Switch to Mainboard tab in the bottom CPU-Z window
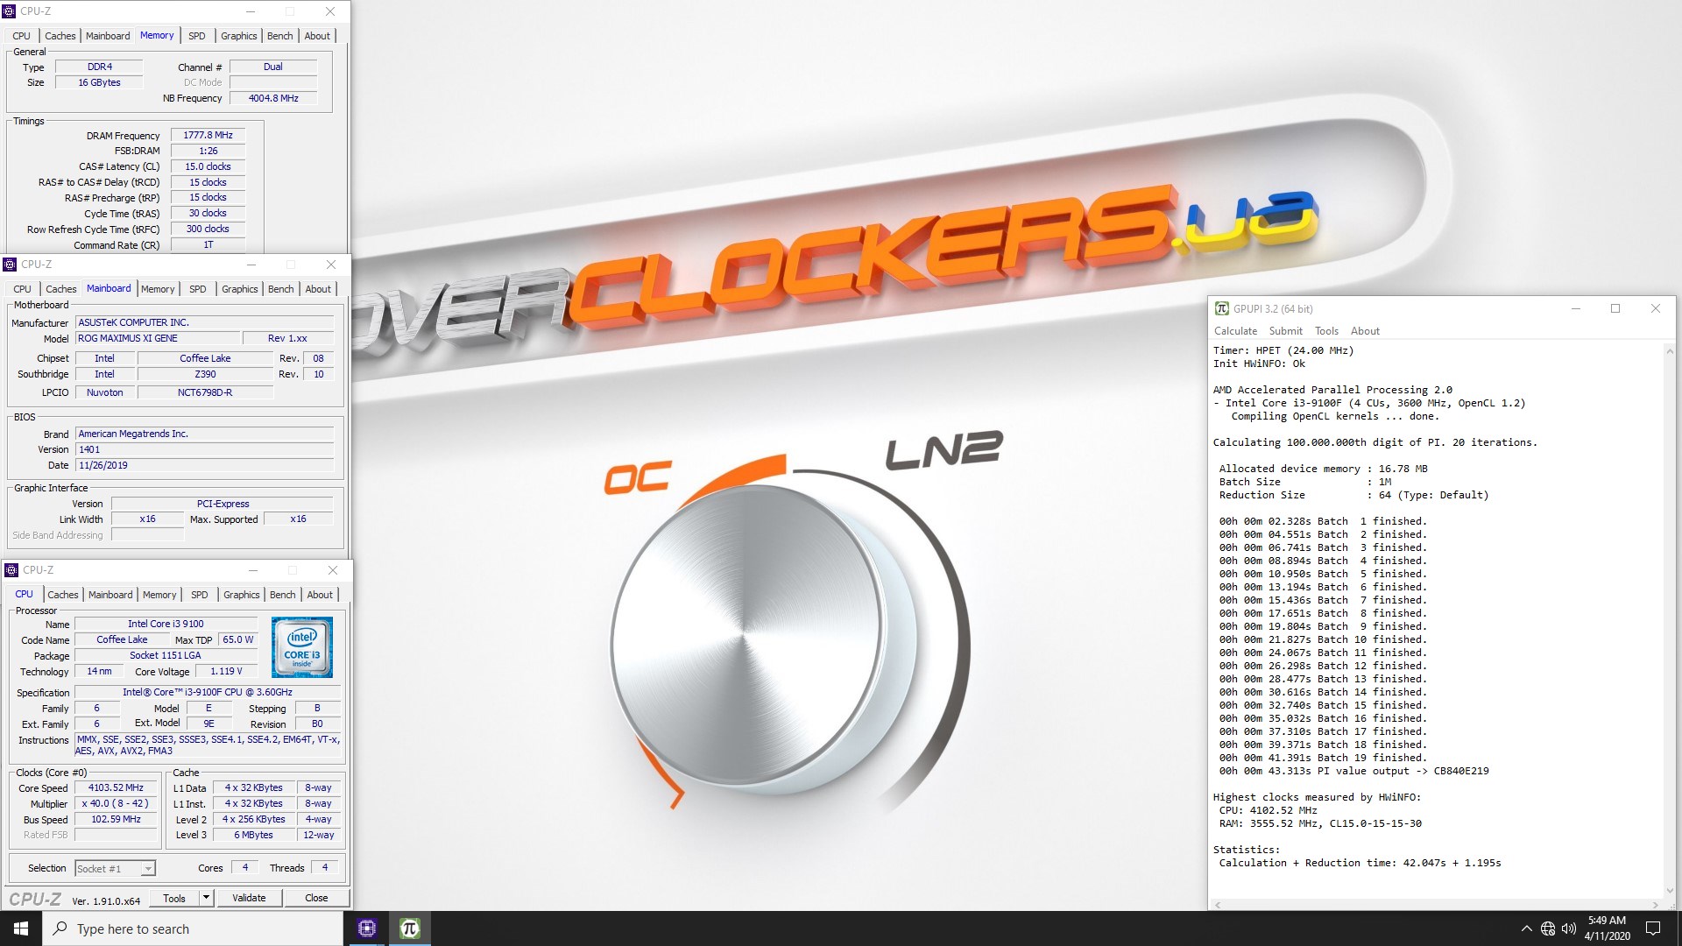The image size is (1682, 946). (110, 595)
